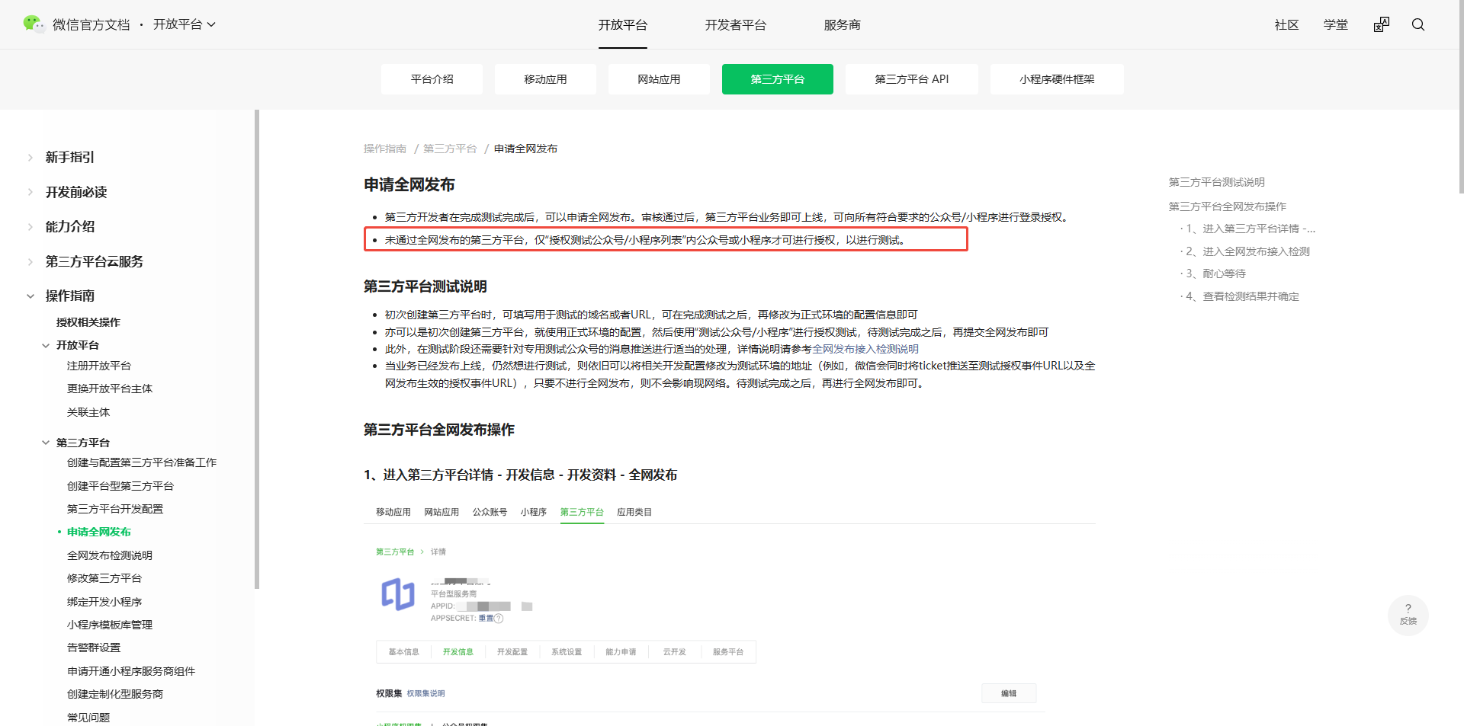Open 创建定制化型服务商 in sidebar
Viewport: 1464px width, 726px height.
pyautogui.click(x=115, y=694)
